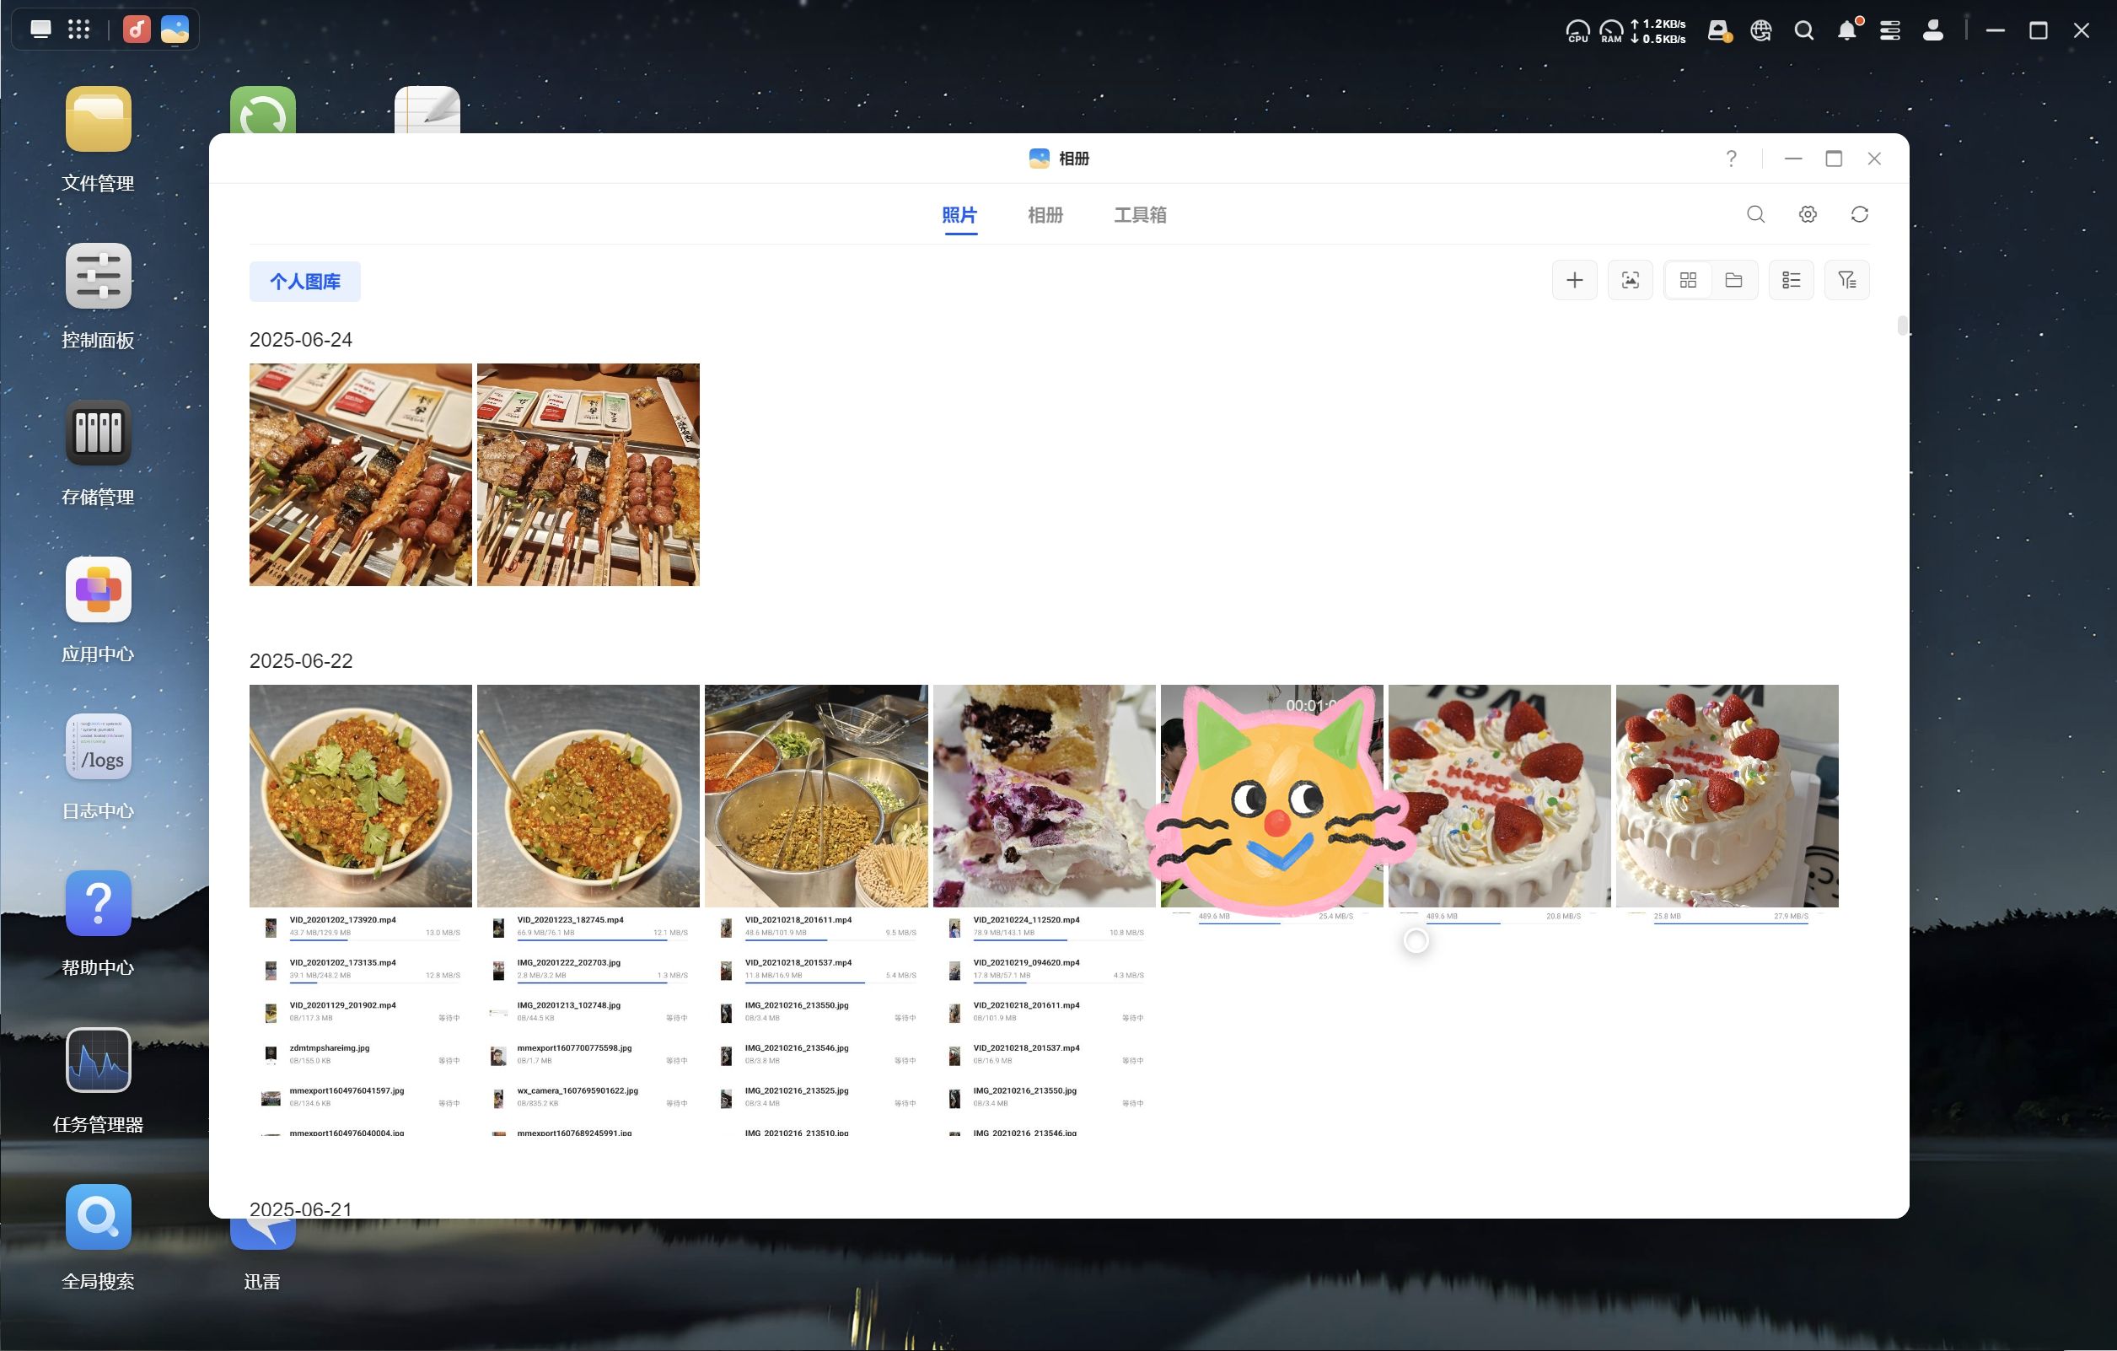Open the 工具箱 tab
The height and width of the screenshot is (1351, 2117).
1139,216
